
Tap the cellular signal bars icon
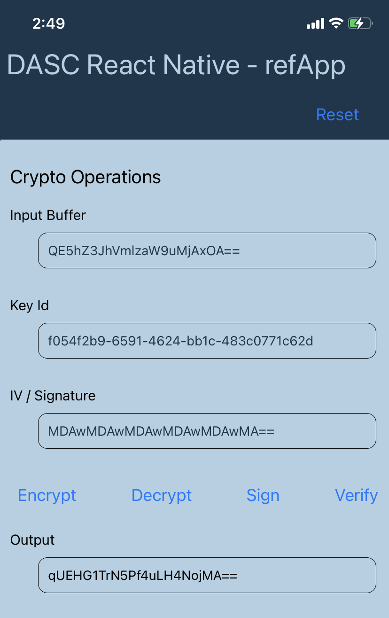point(315,23)
